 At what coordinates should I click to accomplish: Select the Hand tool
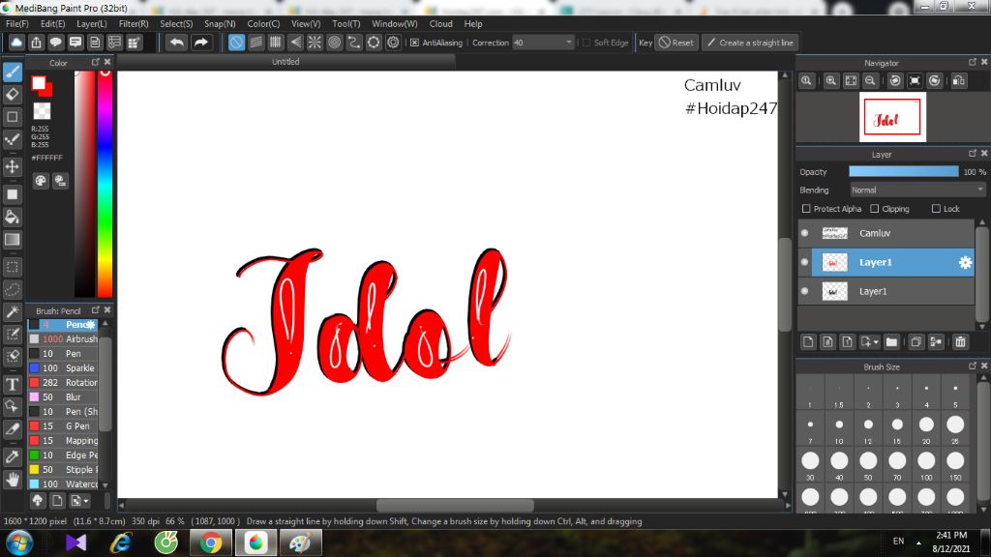click(12, 480)
